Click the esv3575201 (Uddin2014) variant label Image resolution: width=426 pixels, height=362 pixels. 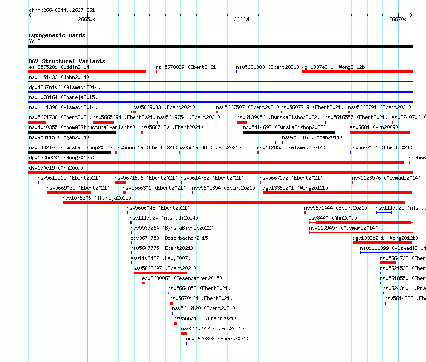click(x=60, y=67)
